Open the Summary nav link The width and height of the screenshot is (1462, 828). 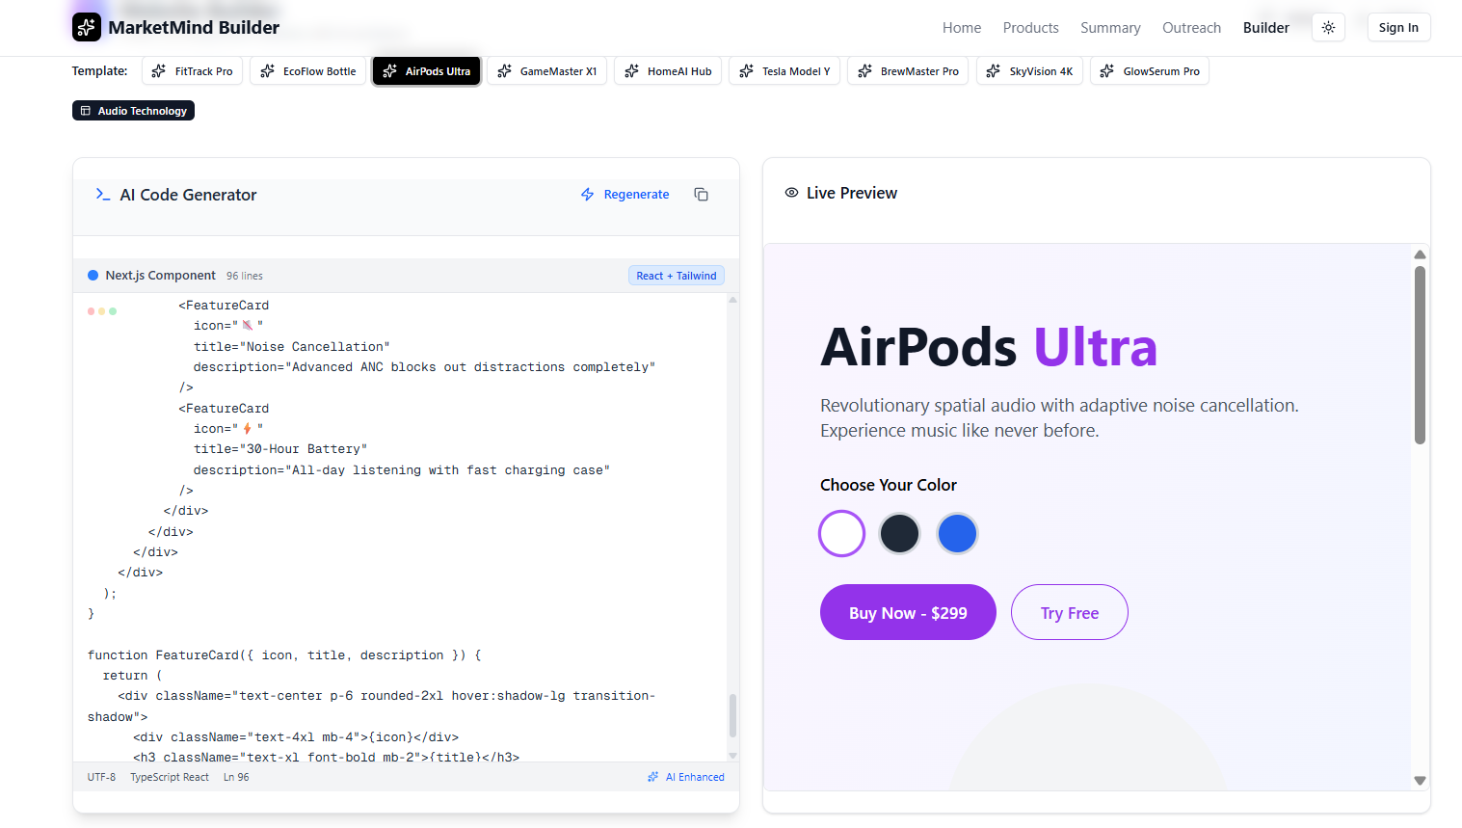coord(1110,28)
